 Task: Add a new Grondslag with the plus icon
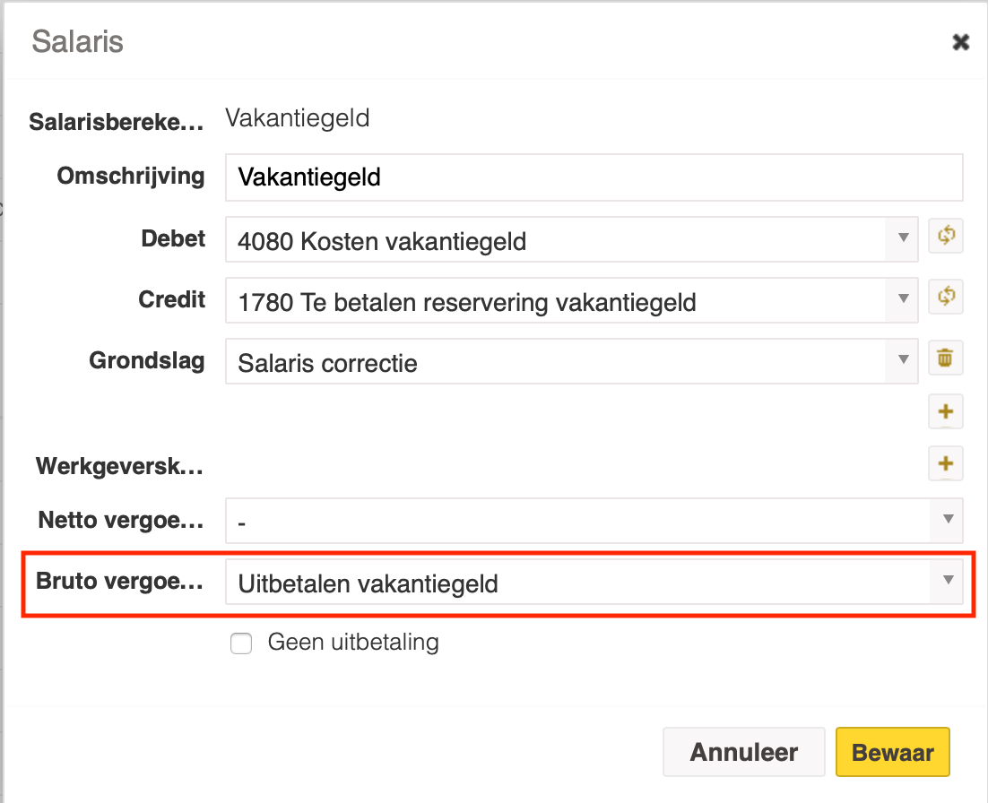[x=946, y=411]
